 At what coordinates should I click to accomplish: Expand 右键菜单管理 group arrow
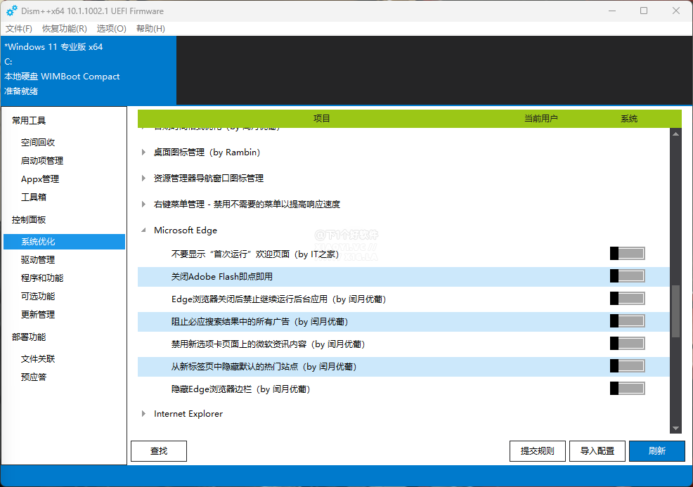(143, 204)
